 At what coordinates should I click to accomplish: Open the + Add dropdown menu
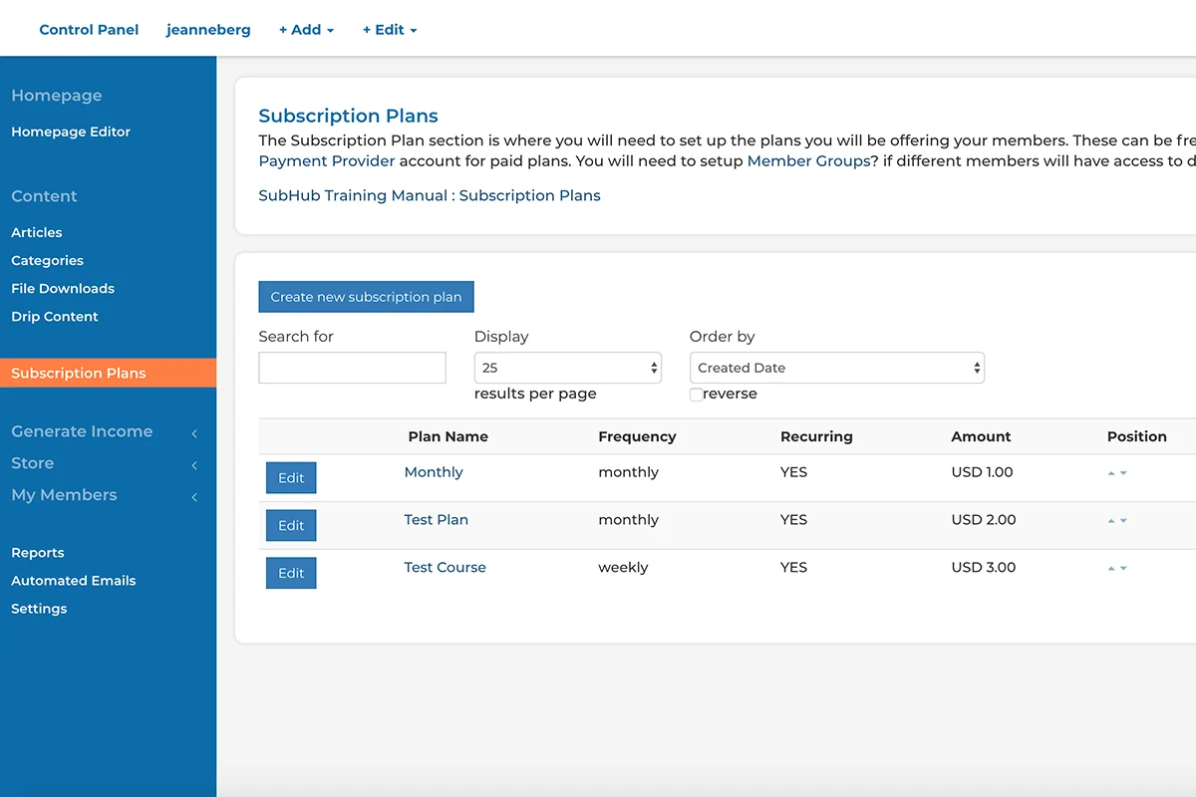point(306,30)
